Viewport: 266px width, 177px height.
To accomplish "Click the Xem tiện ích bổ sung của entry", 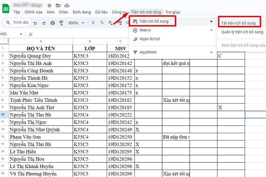I will (243, 45).
